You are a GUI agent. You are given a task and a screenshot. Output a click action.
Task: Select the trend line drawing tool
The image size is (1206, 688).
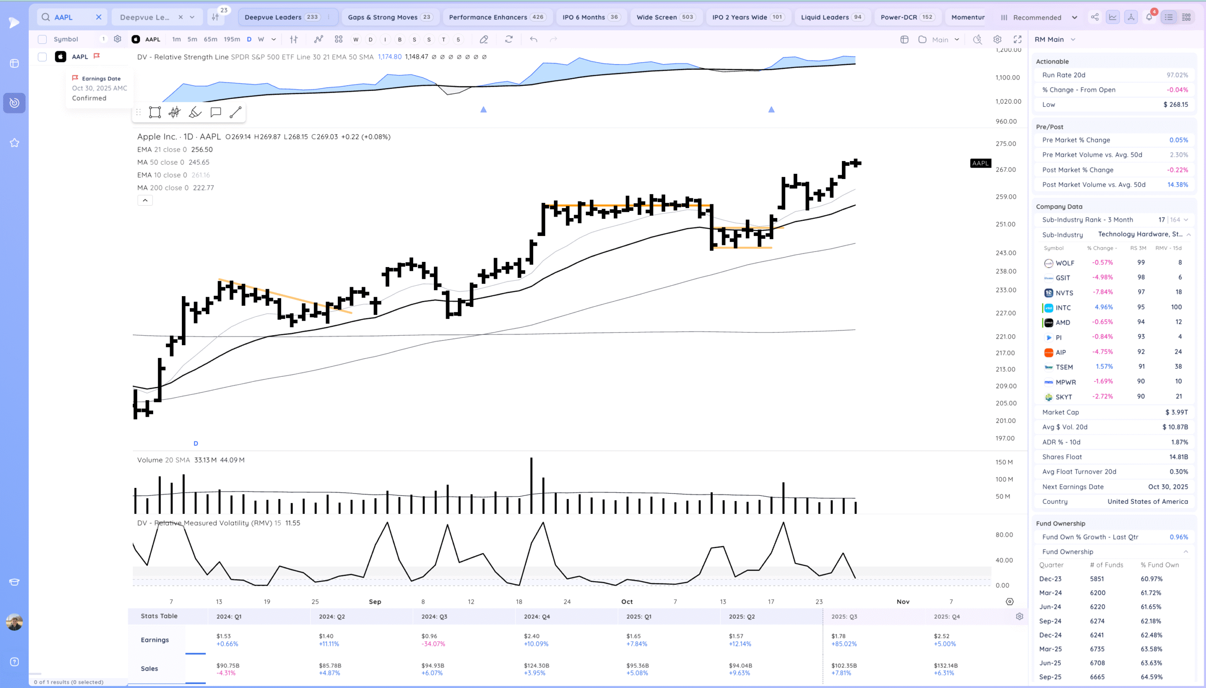pos(236,113)
